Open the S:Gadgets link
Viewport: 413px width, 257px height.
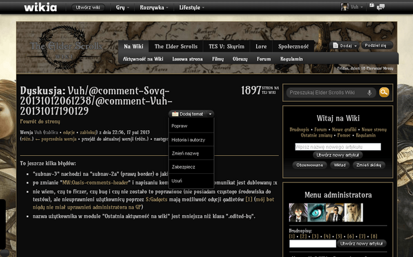point(156,200)
